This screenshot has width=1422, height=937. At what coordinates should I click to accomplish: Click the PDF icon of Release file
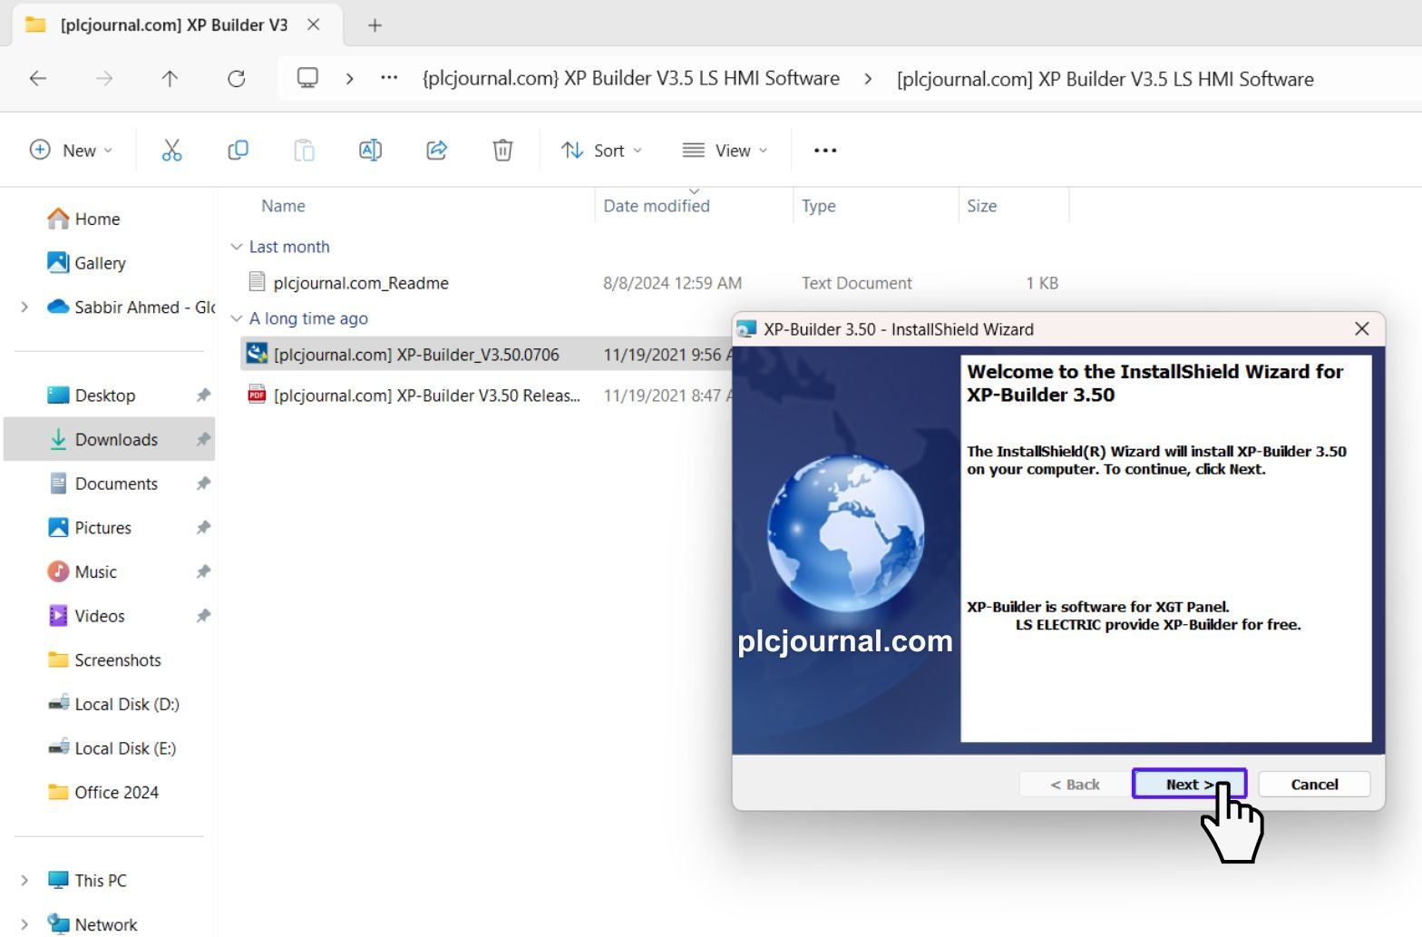tap(258, 395)
